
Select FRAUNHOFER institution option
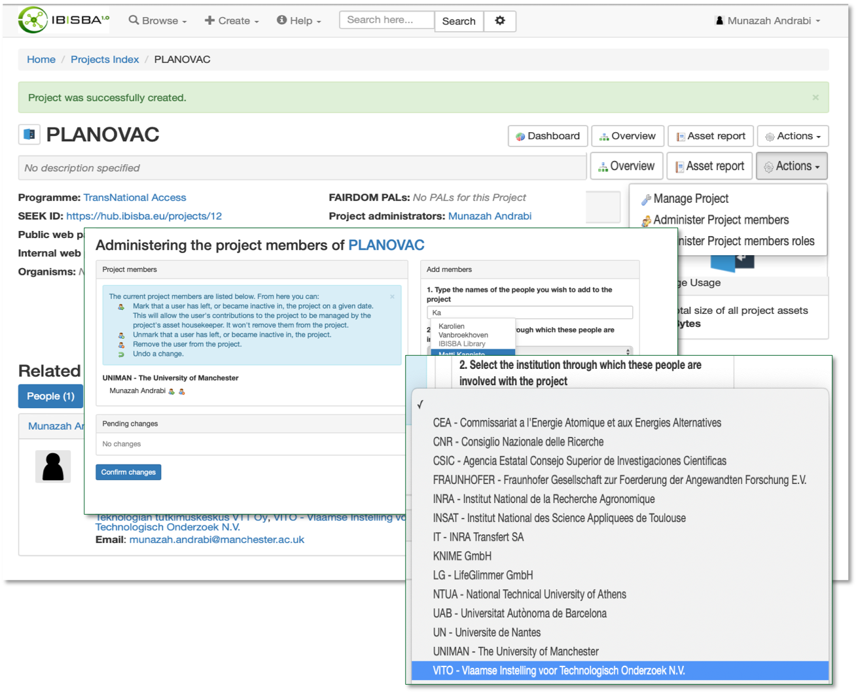pos(620,480)
